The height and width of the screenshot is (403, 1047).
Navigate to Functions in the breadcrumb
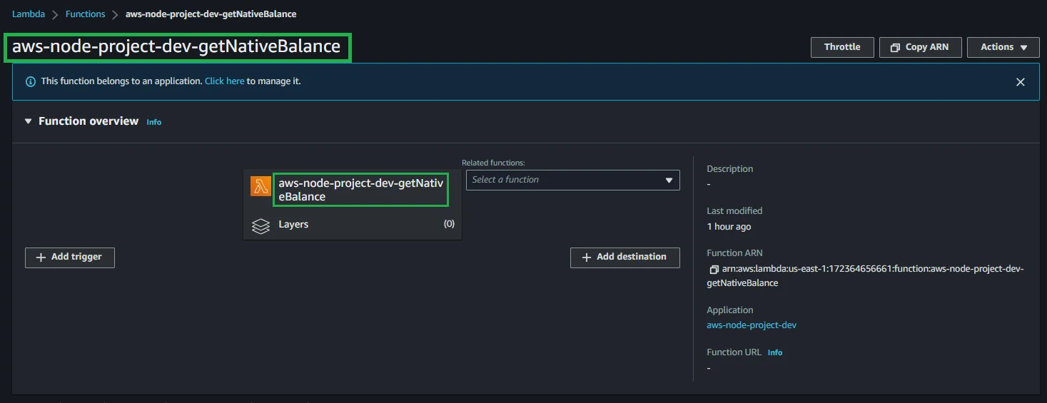tap(85, 14)
